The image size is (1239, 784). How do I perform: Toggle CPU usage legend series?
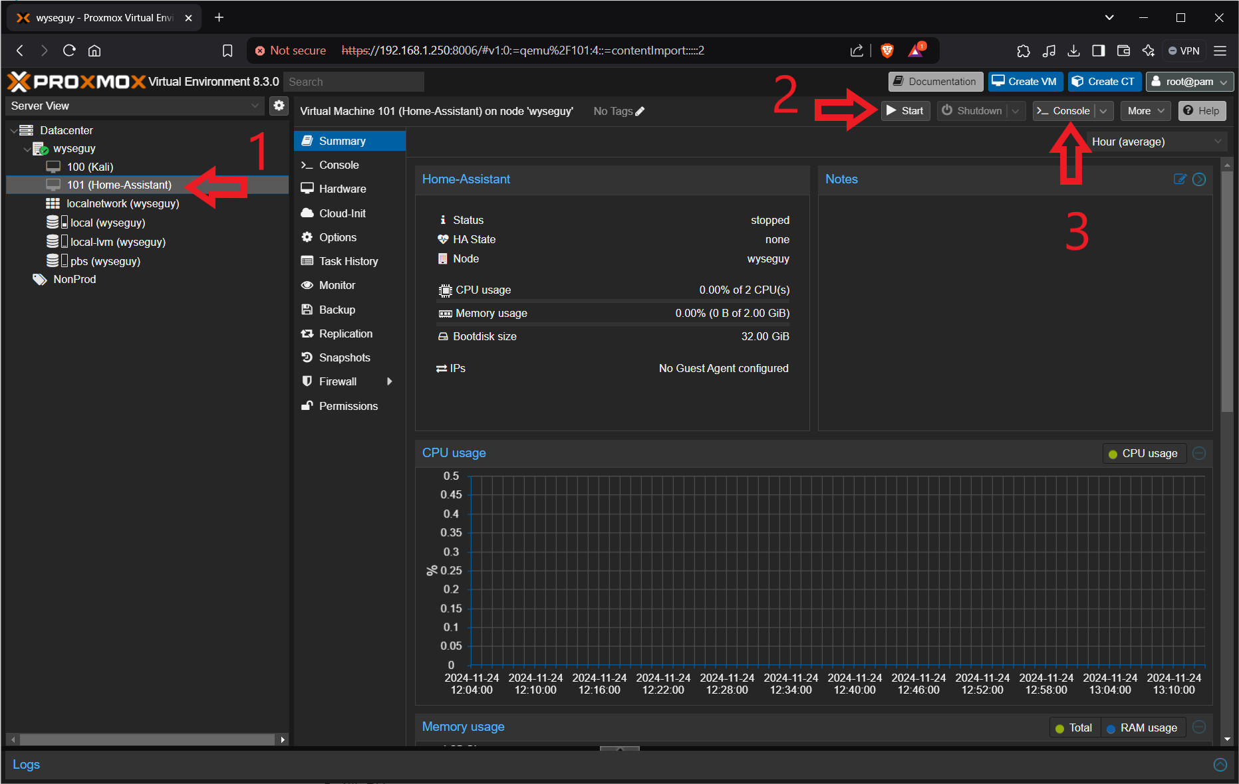(x=1144, y=453)
